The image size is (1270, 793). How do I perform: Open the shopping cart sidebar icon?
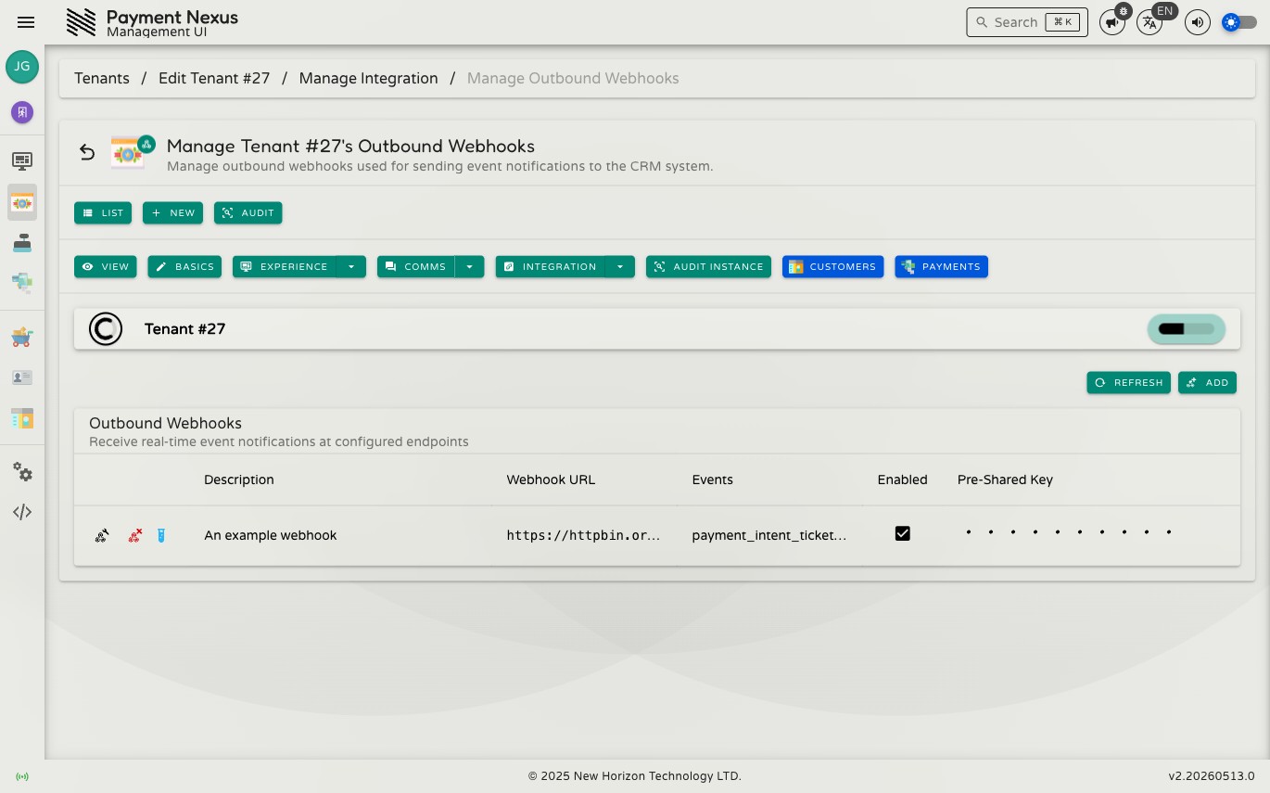(22, 337)
